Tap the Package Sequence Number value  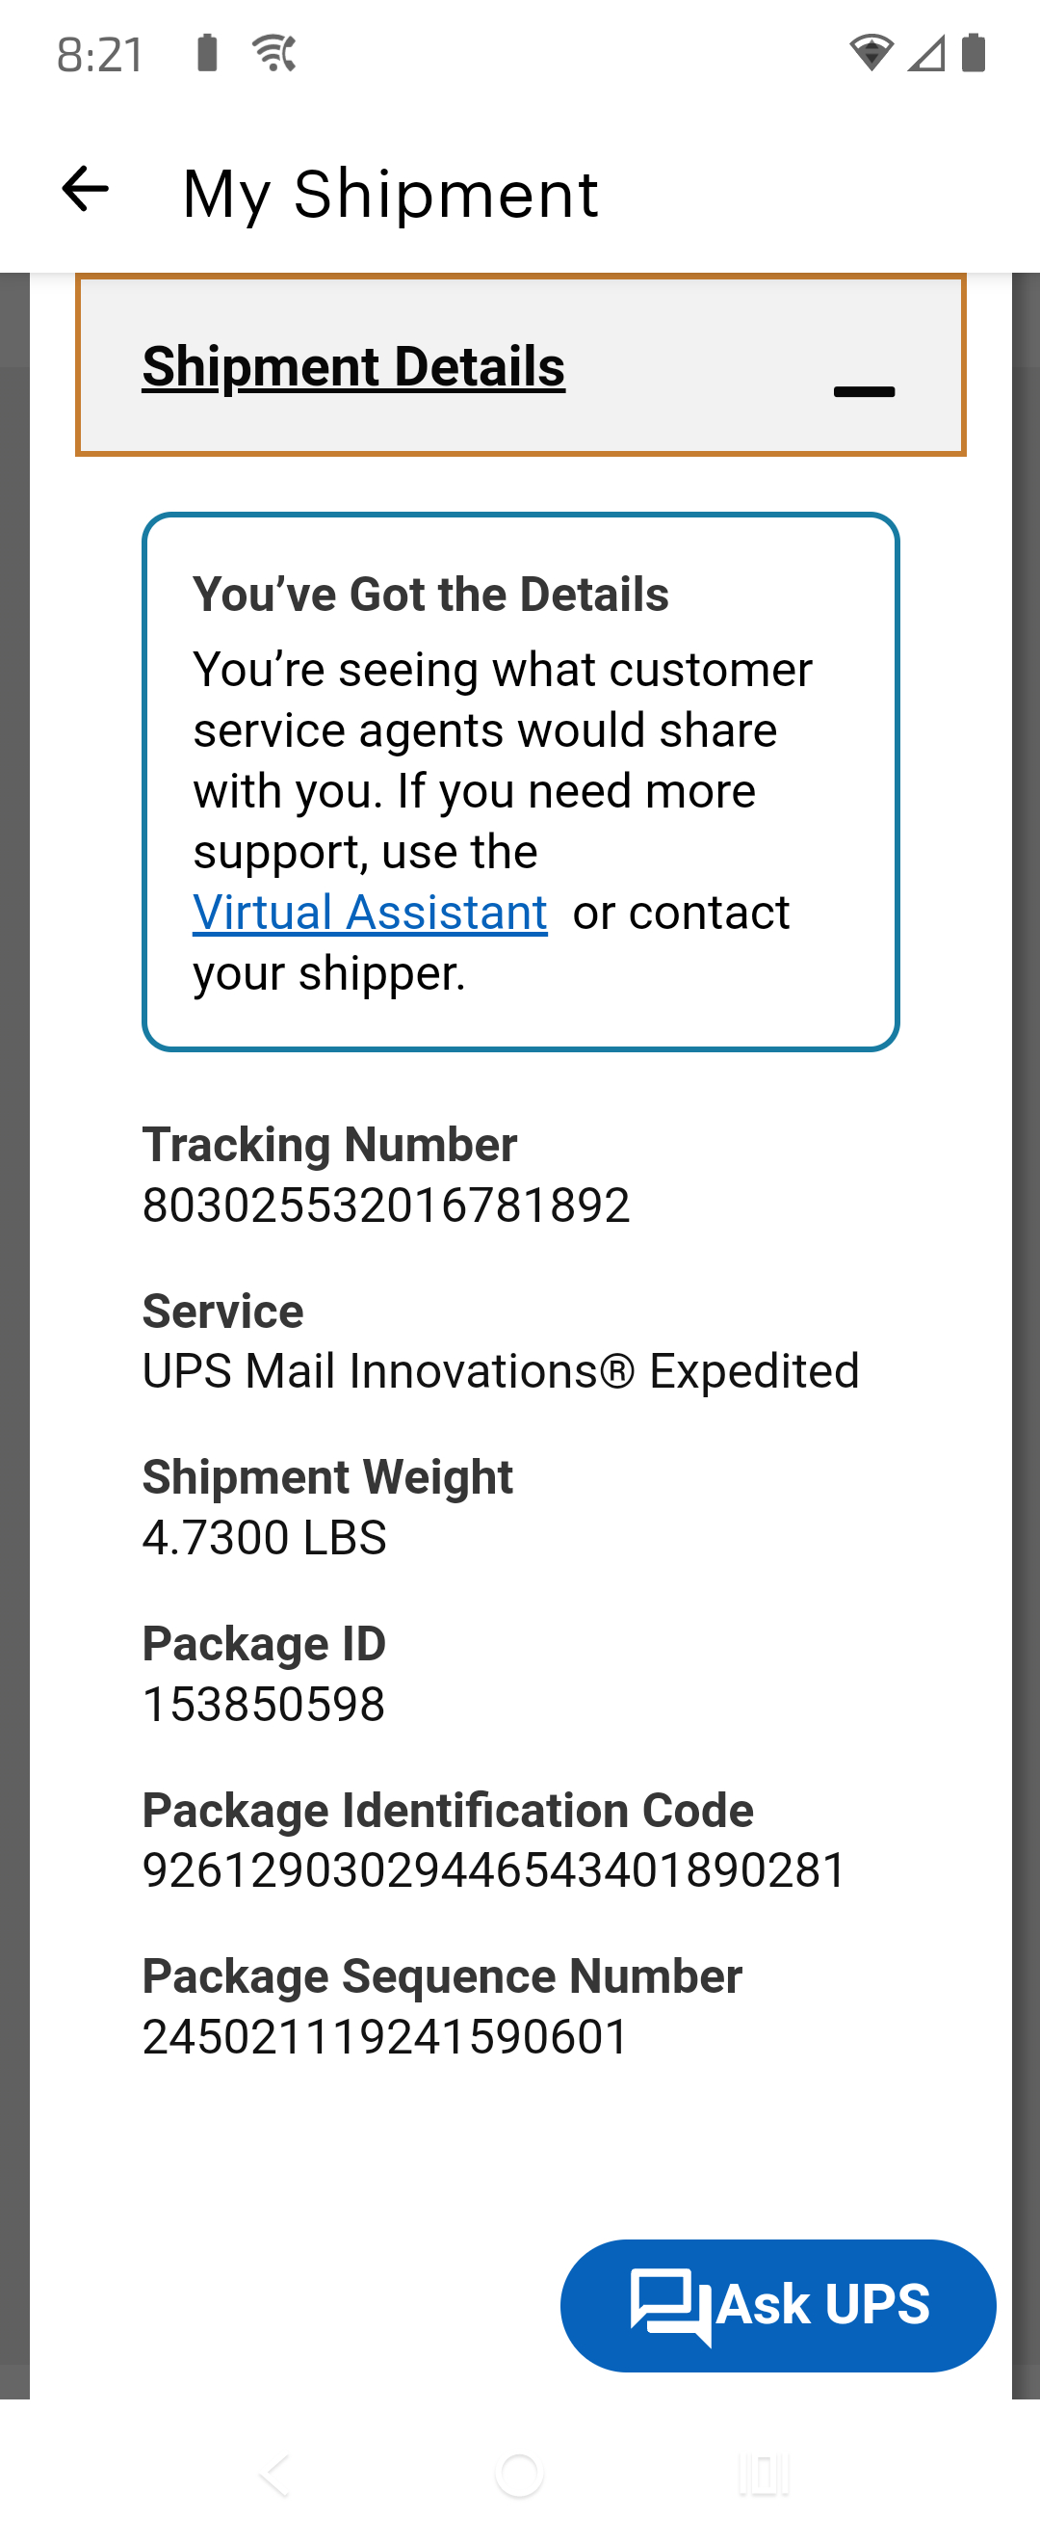[x=386, y=2035]
